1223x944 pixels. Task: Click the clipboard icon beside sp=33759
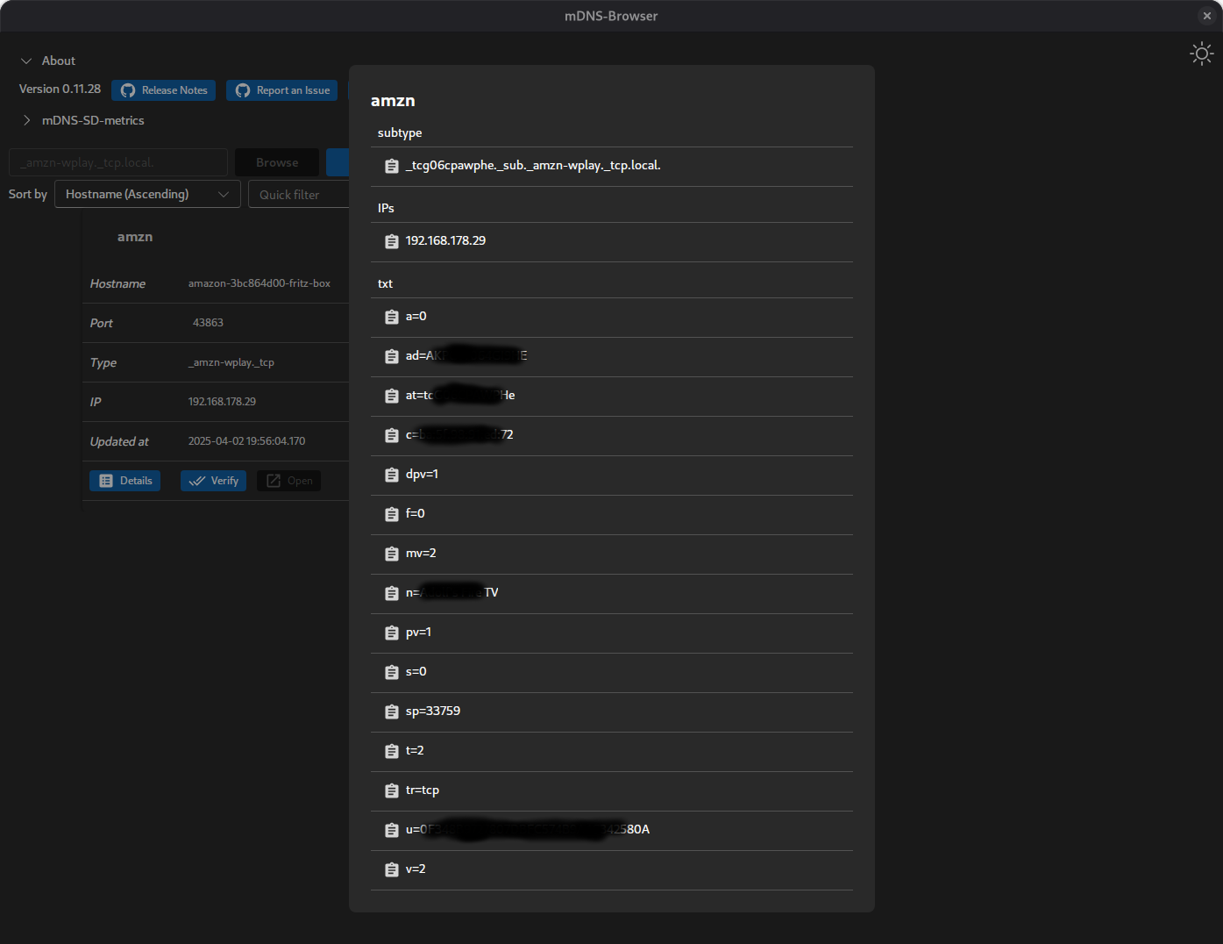[x=392, y=712]
